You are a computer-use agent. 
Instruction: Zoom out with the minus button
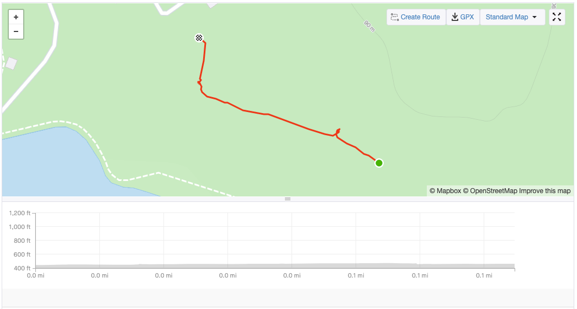(16, 31)
